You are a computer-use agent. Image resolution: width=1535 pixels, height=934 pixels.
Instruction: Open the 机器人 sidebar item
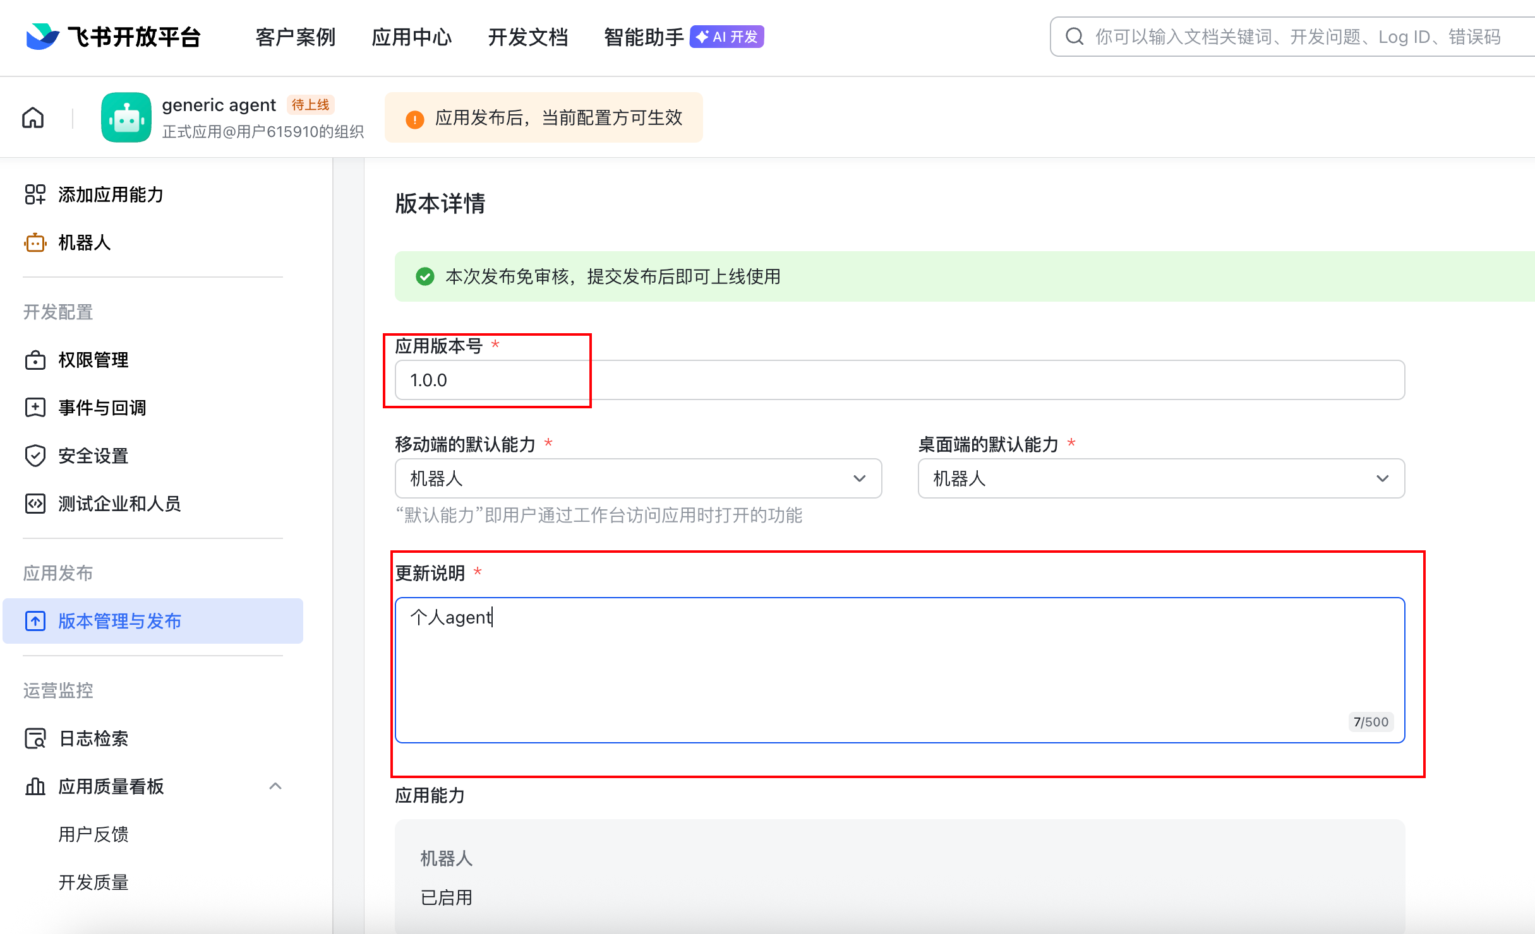coord(84,242)
